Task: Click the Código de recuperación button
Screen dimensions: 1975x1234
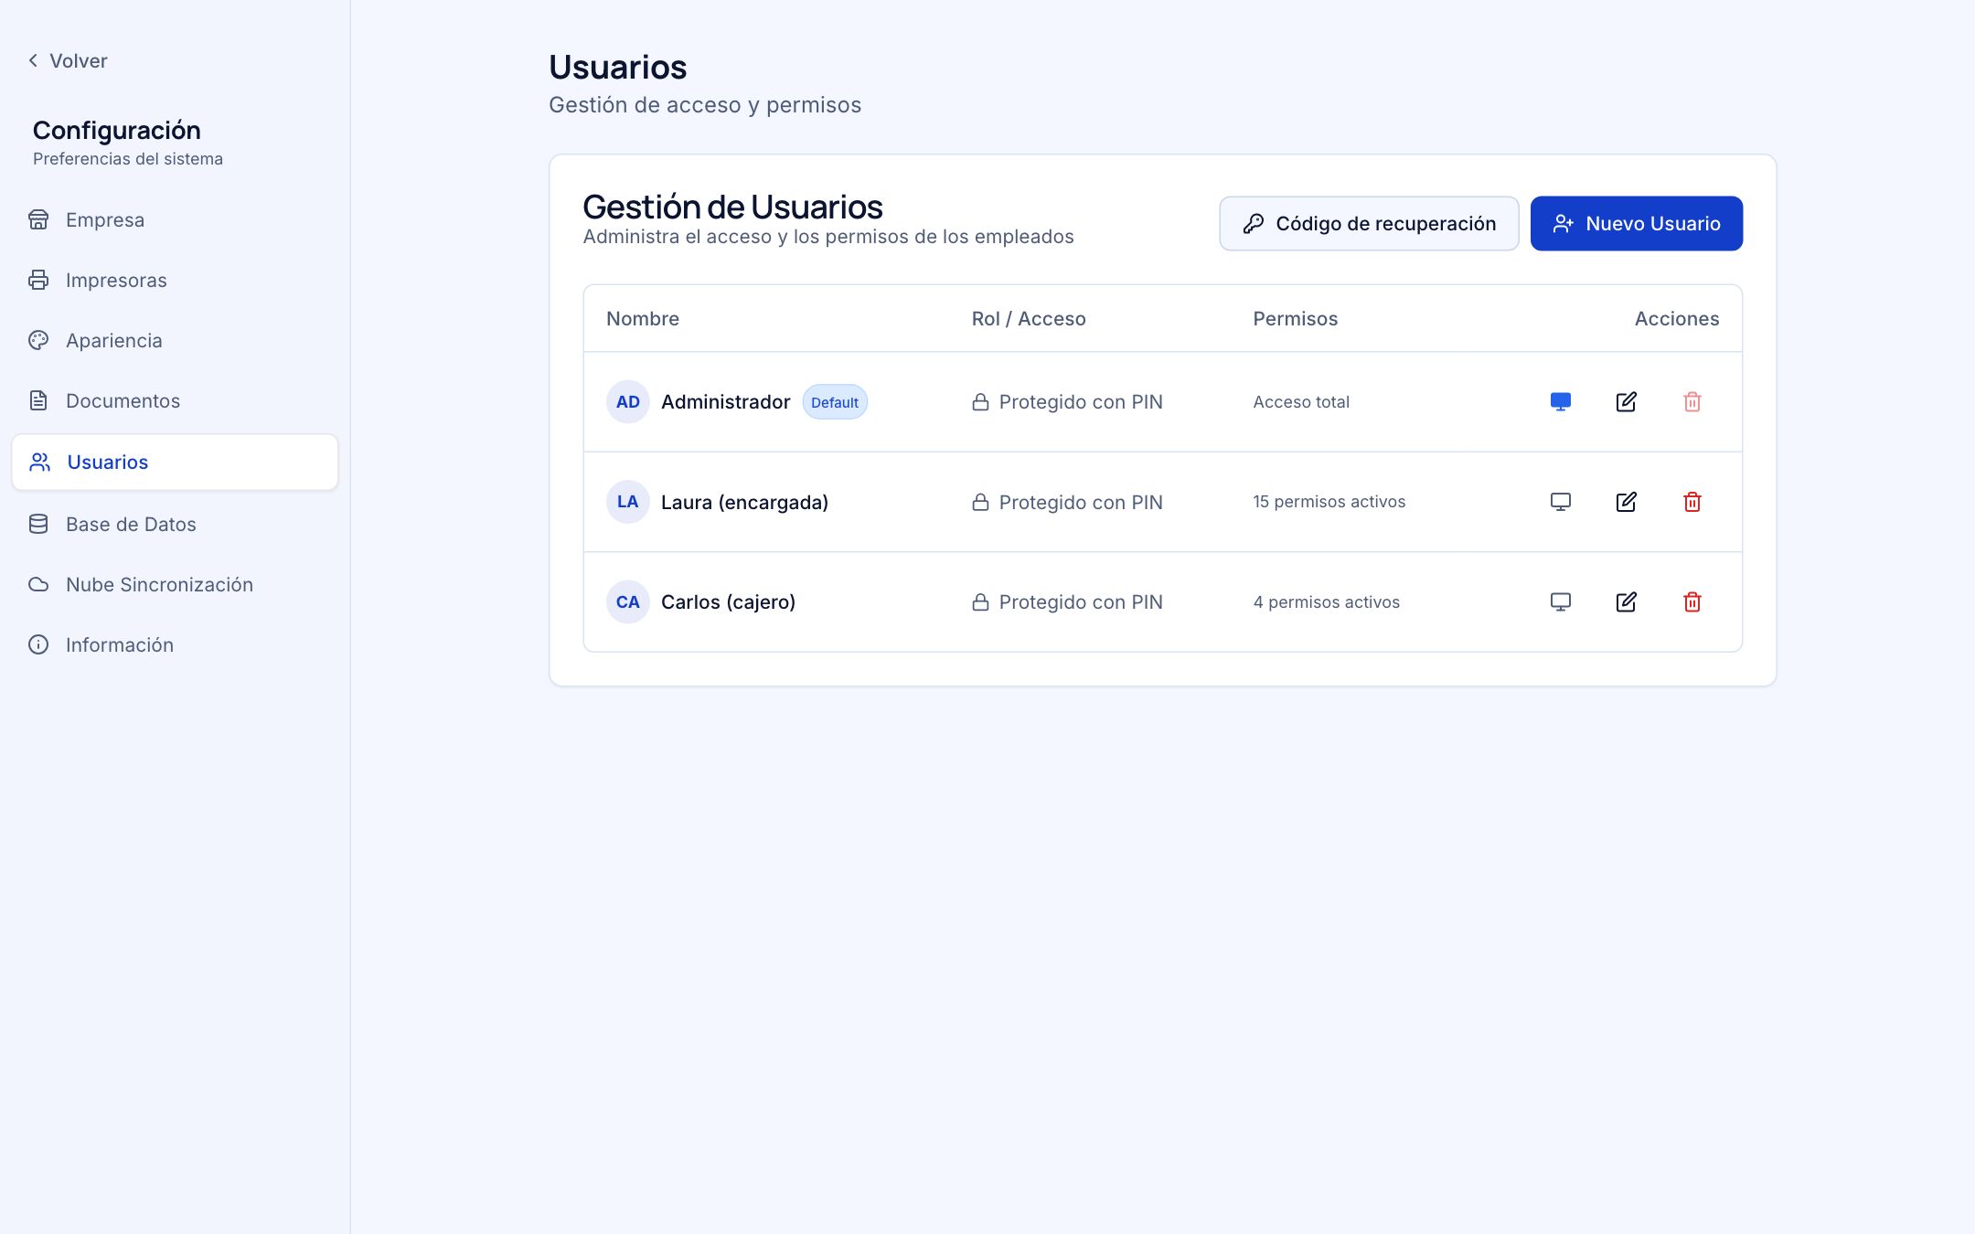Action: [1369, 224]
